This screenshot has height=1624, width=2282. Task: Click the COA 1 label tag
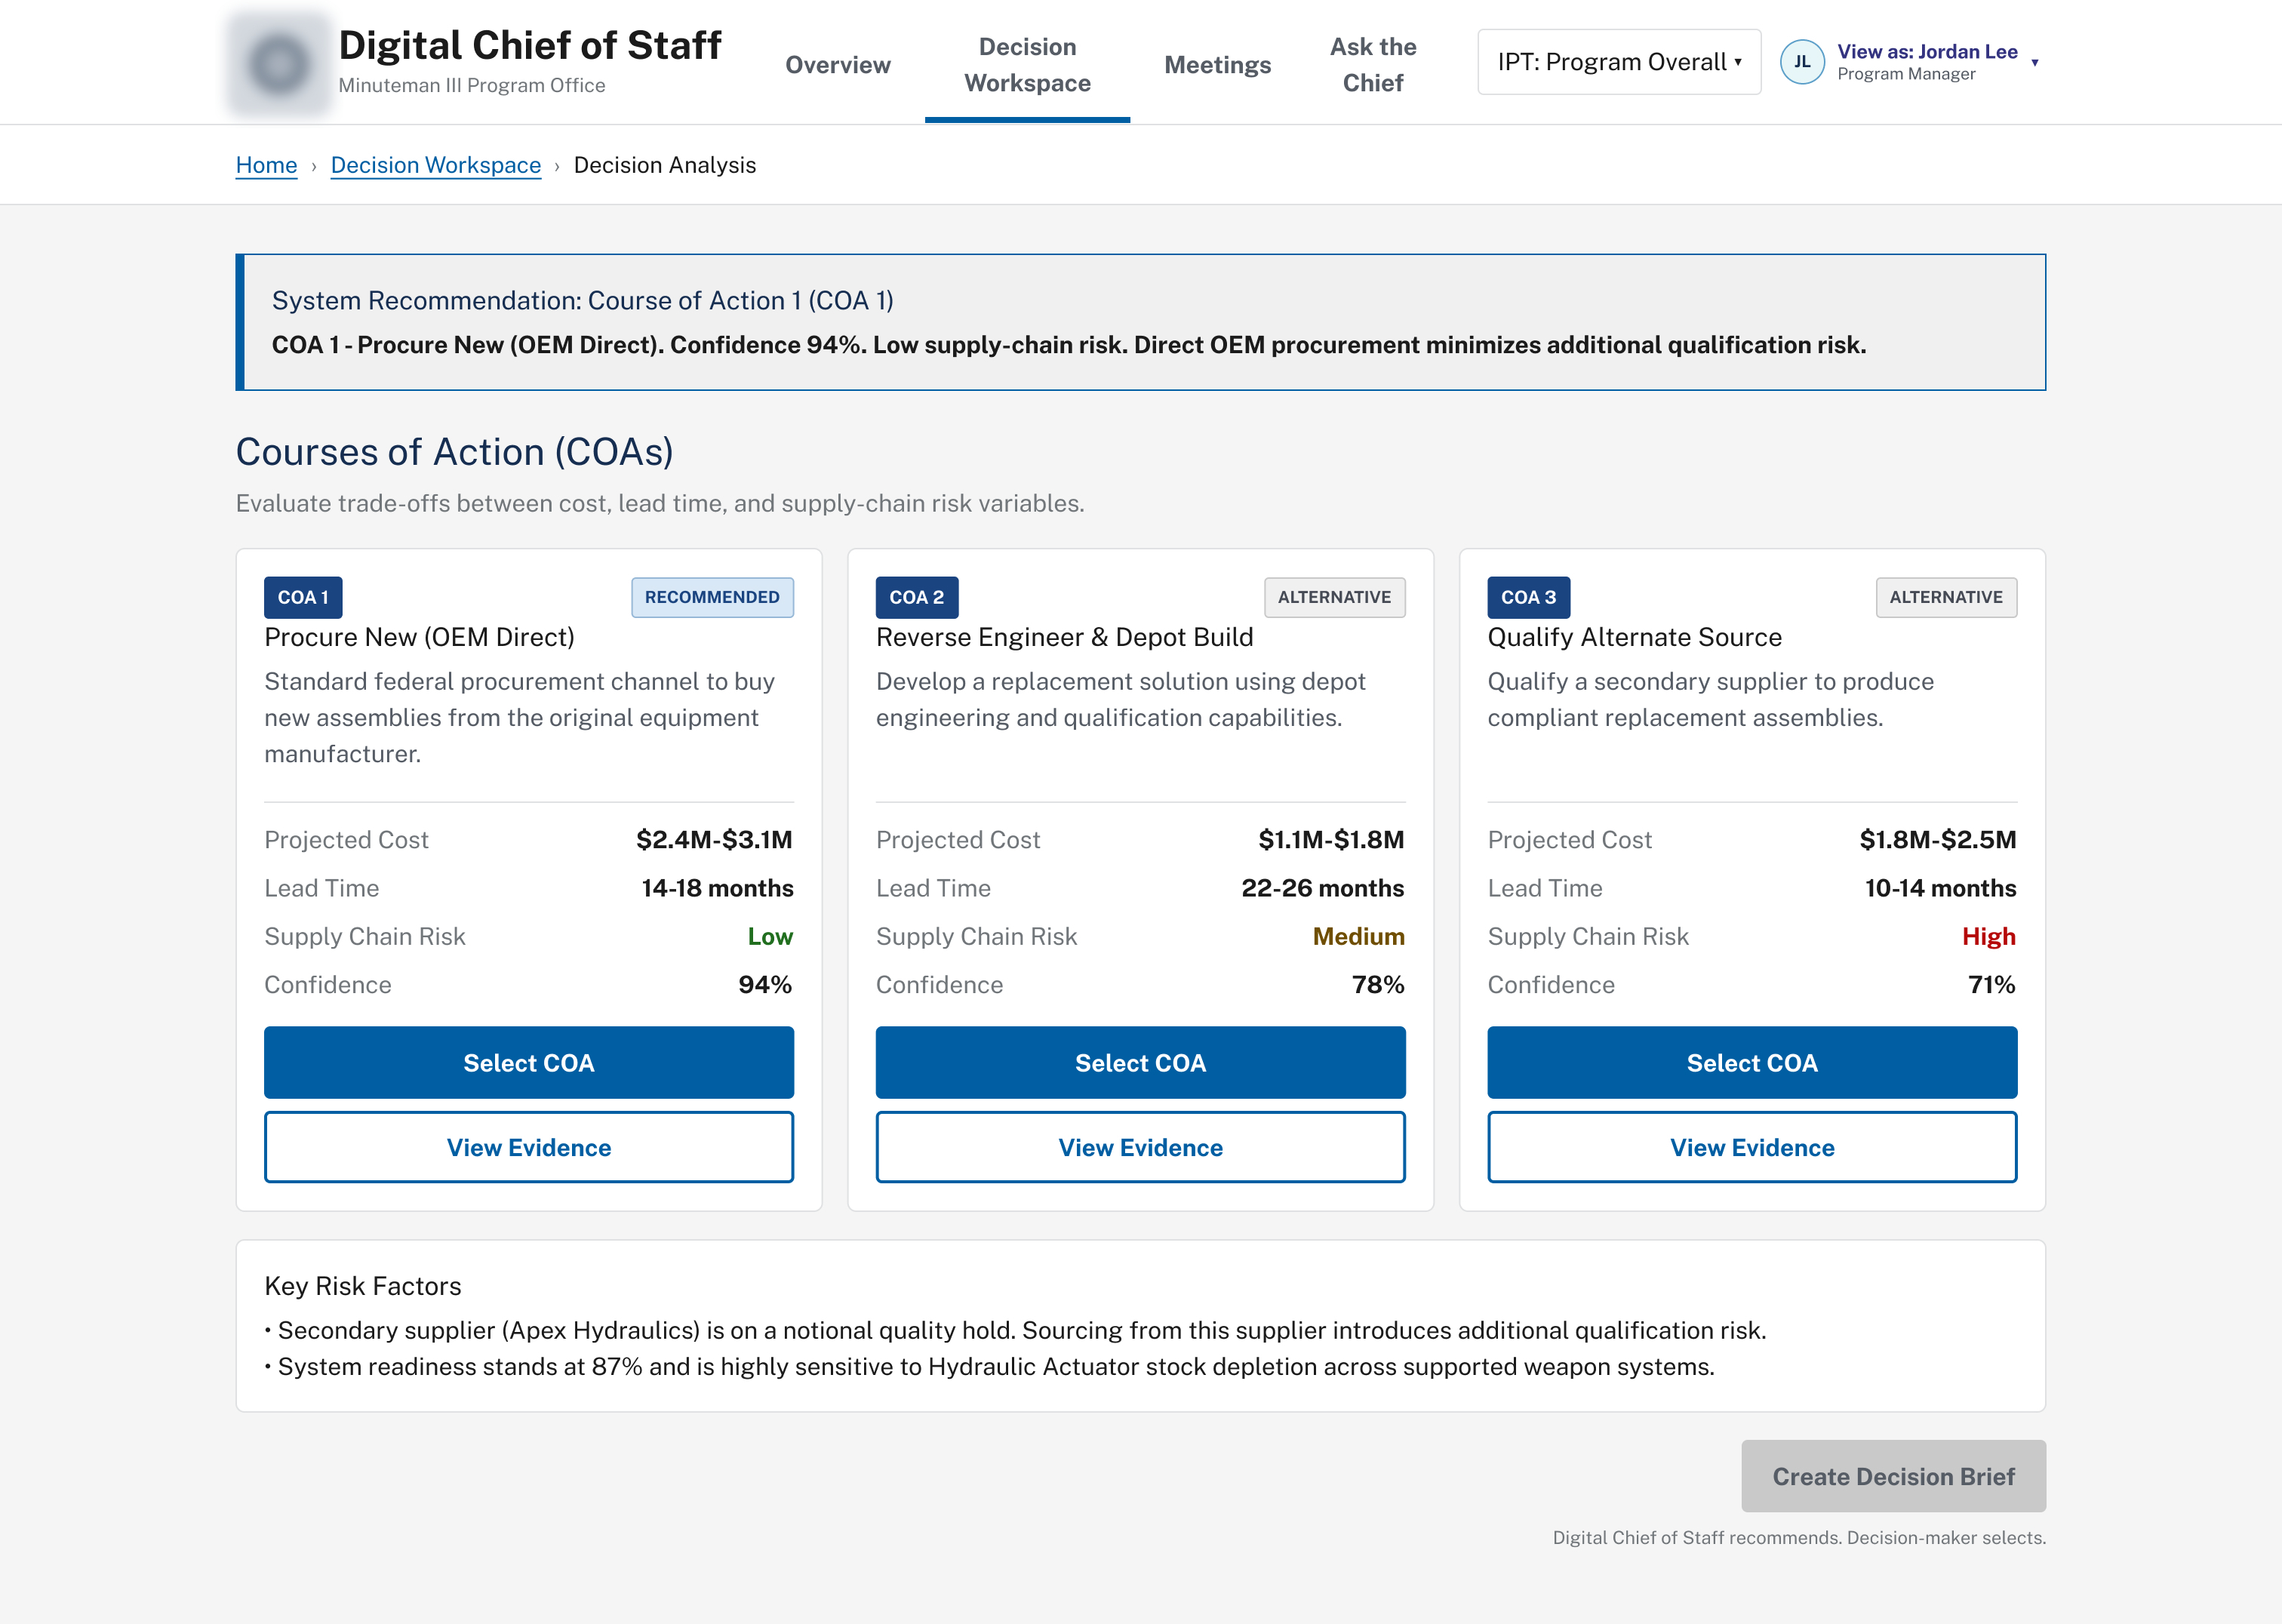click(x=303, y=597)
